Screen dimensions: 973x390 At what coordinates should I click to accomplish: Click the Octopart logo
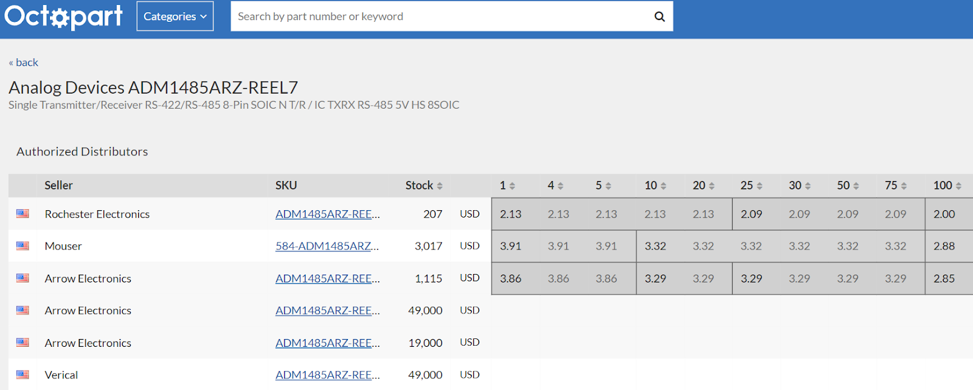click(x=63, y=16)
